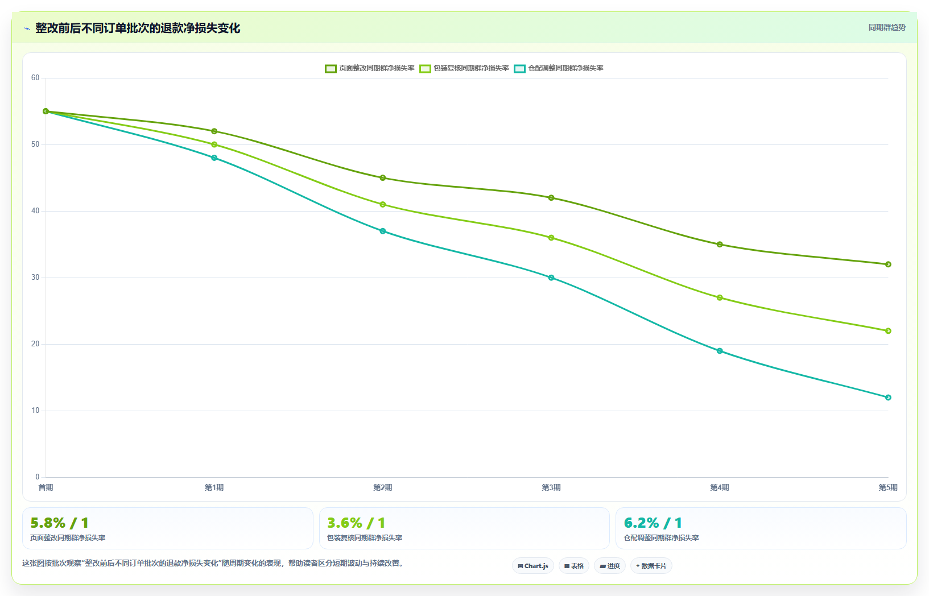
Task: Click the teal 第4期 point at 19
Action: pyautogui.click(x=720, y=351)
